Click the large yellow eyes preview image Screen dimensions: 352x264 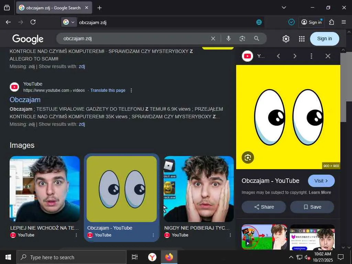[x=288, y=117]
